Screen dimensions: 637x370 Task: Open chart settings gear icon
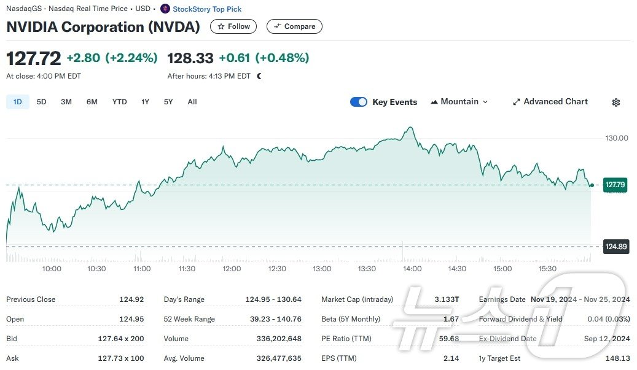(616, 102)
